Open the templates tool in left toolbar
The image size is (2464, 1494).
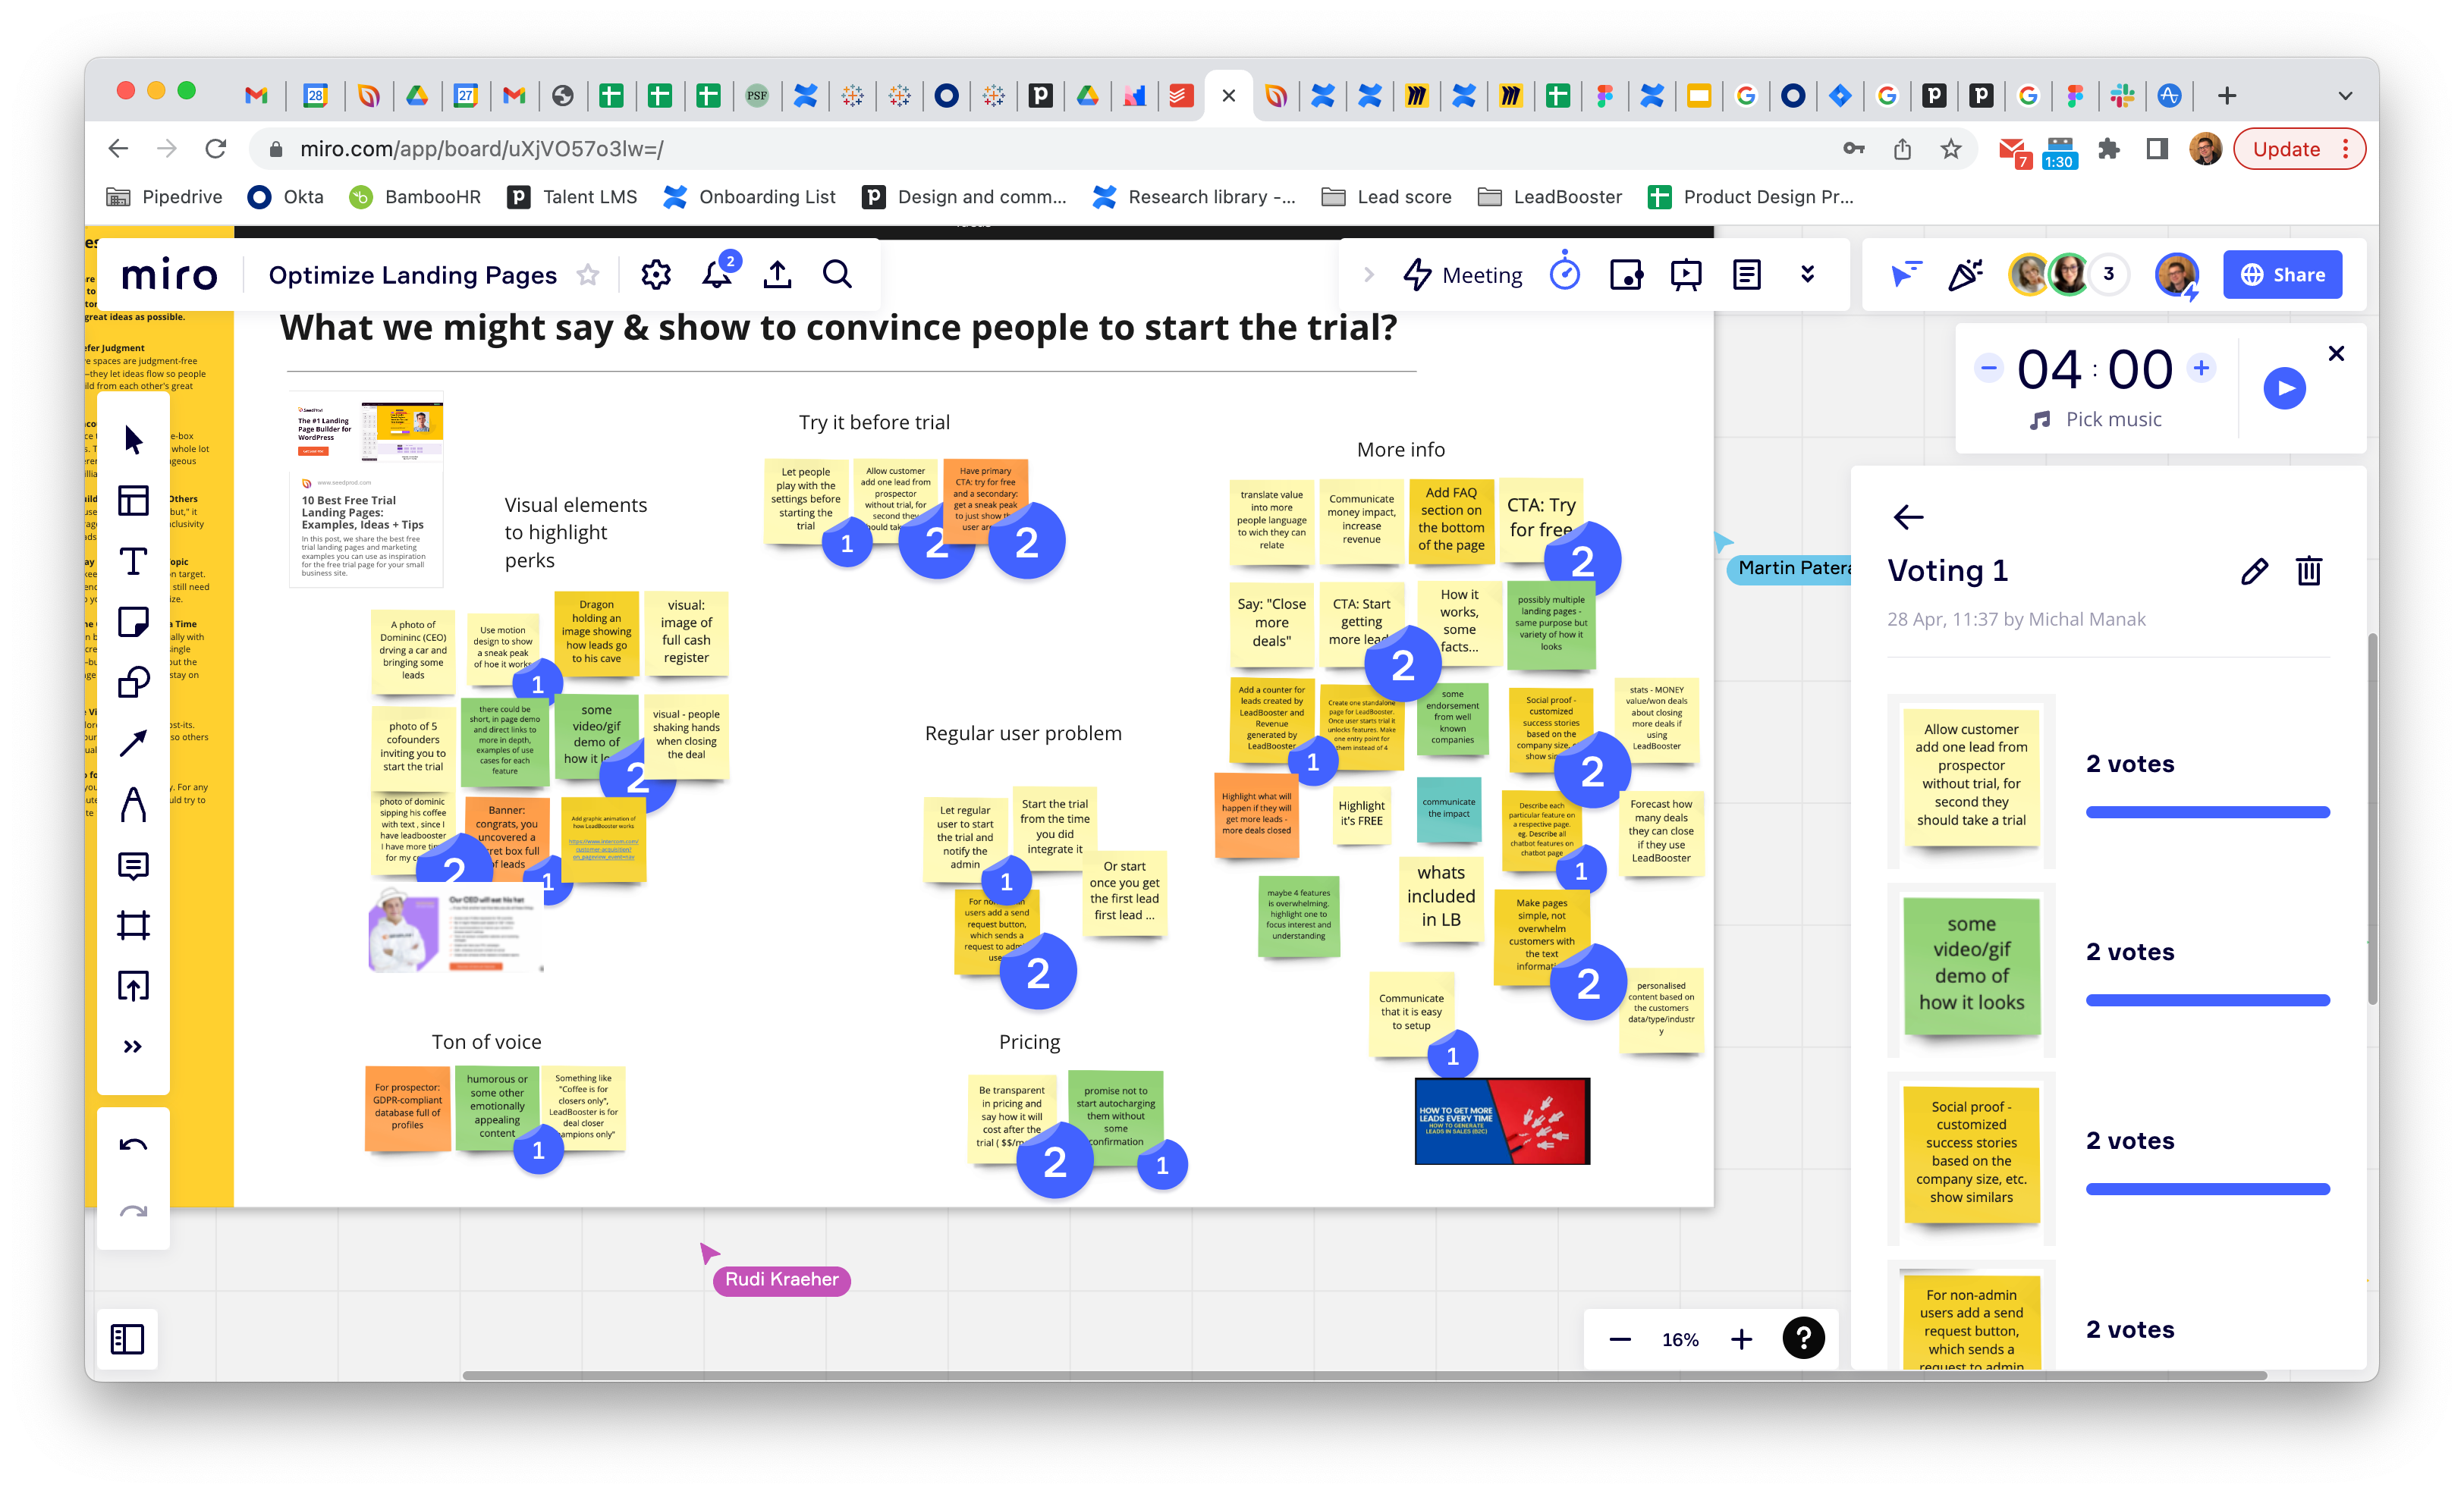point(133,500)
